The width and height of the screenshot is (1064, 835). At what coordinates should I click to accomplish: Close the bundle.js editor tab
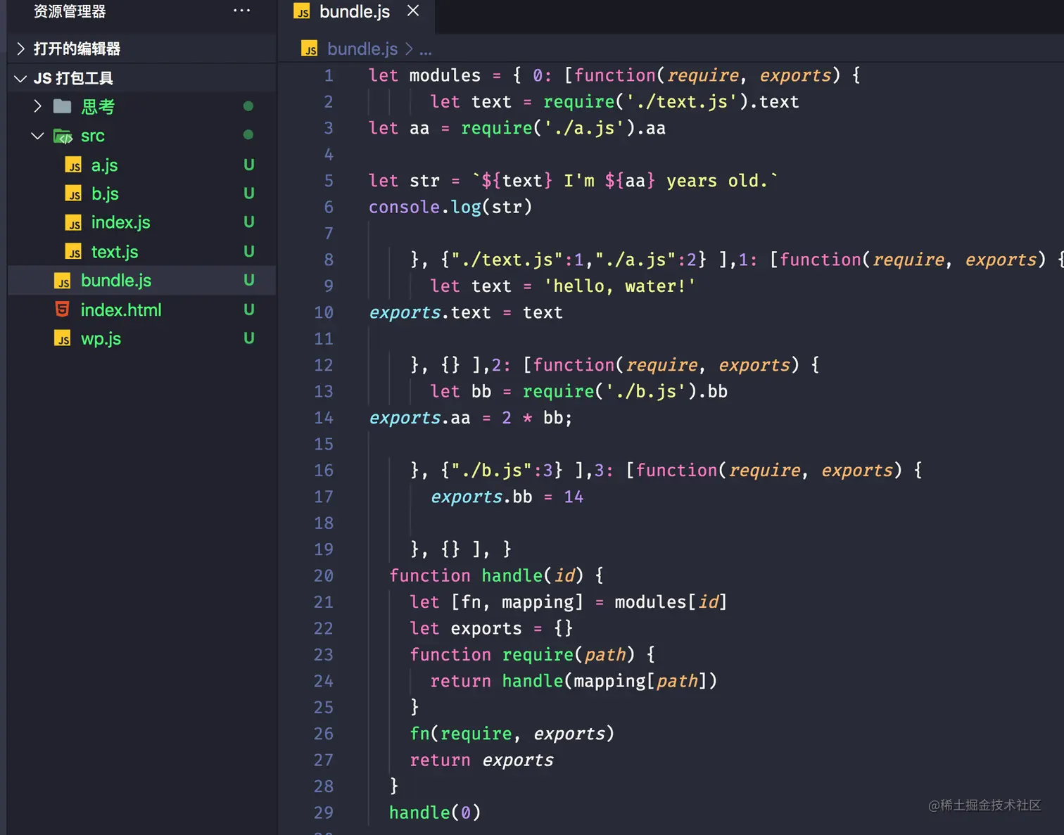(413, 11)
